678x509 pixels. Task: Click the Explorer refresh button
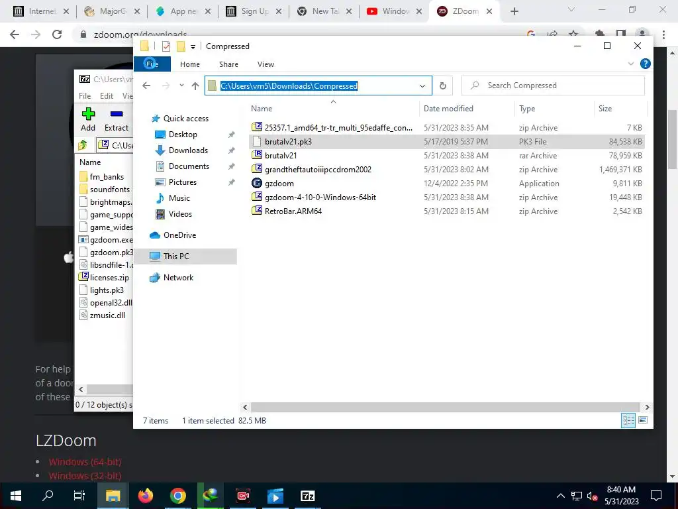(x=443, y=85)
